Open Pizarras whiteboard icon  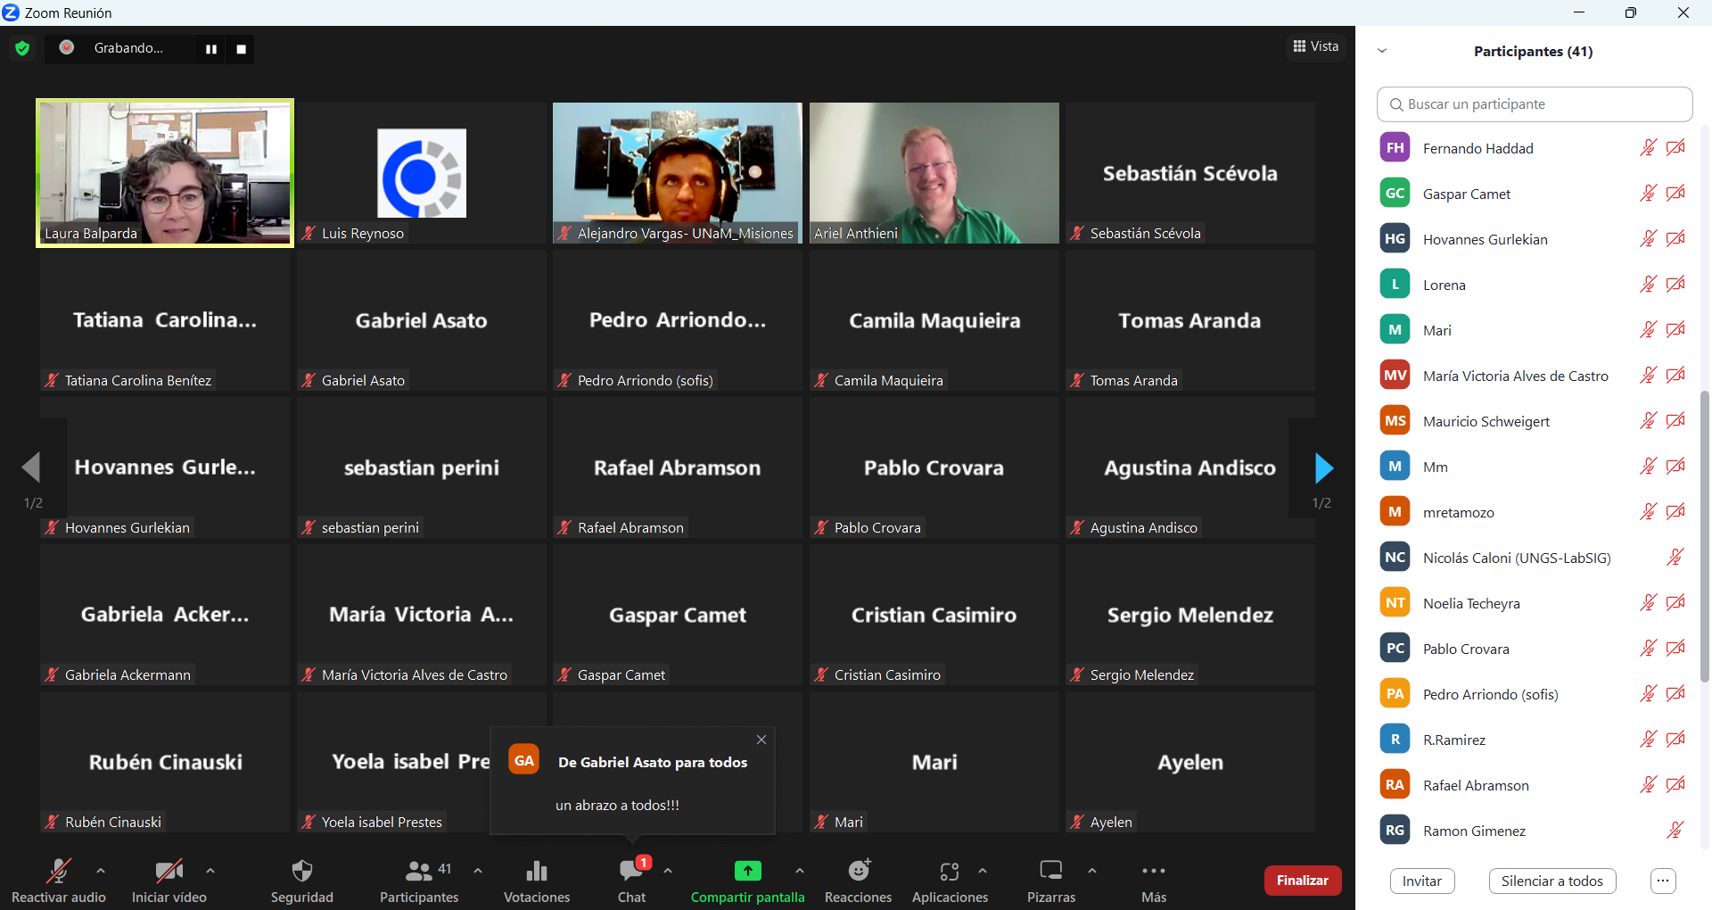tap(1051, 871)
